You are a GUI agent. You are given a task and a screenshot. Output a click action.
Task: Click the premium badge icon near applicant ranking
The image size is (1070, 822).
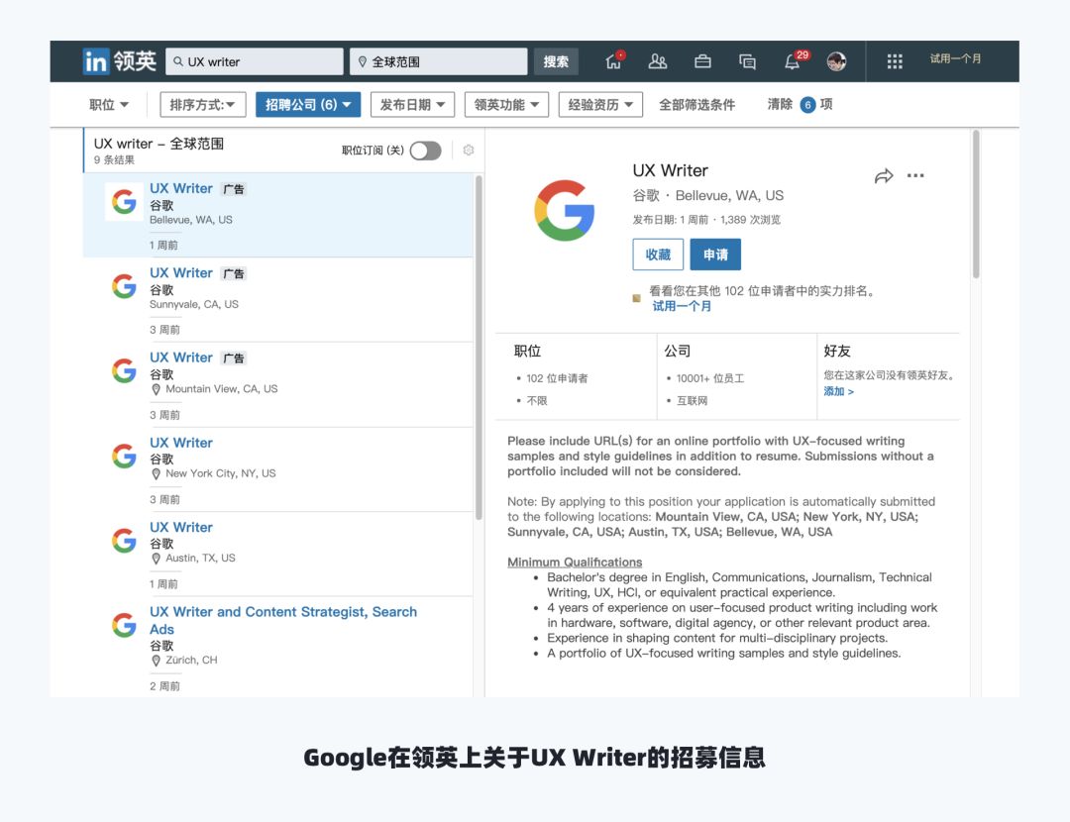click(x=637, y=298)
